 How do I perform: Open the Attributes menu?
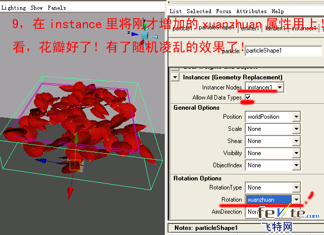[x=251, y=11]
